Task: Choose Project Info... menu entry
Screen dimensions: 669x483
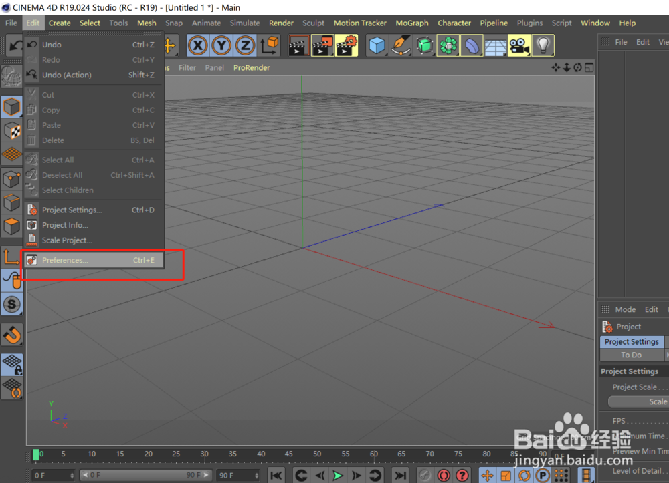Action: [94, 225]
